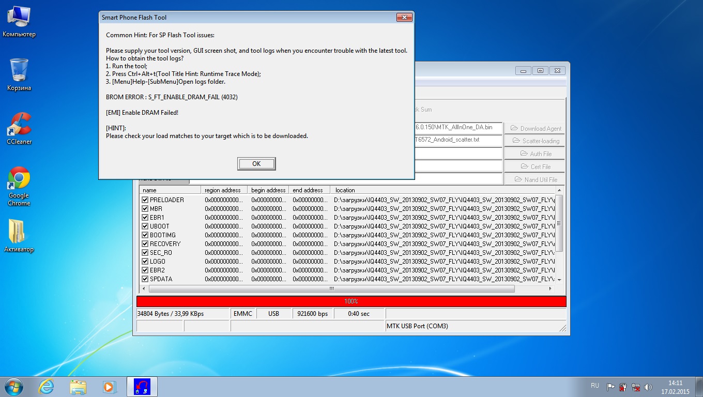Click the Cert File button
This screenshot has height=397, width=703.
[x=534, y=166]
